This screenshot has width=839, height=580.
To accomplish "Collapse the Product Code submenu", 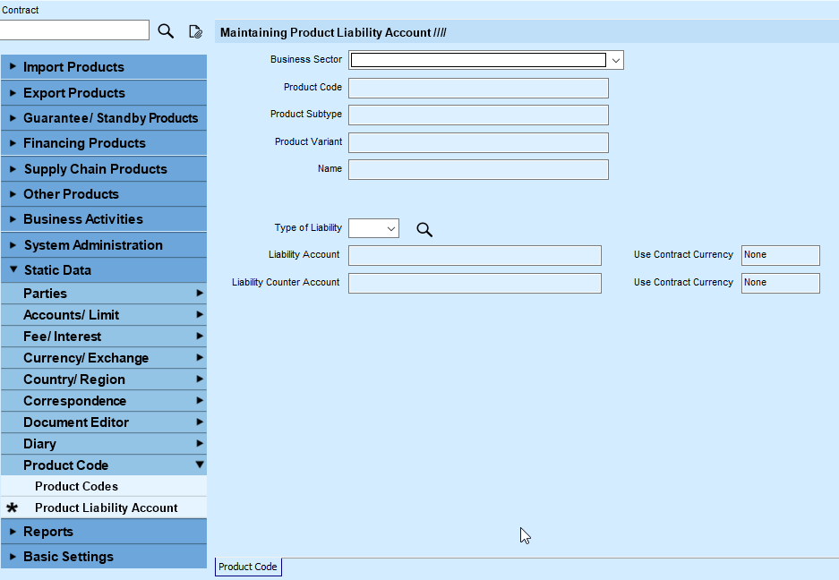I will point(104,465).
